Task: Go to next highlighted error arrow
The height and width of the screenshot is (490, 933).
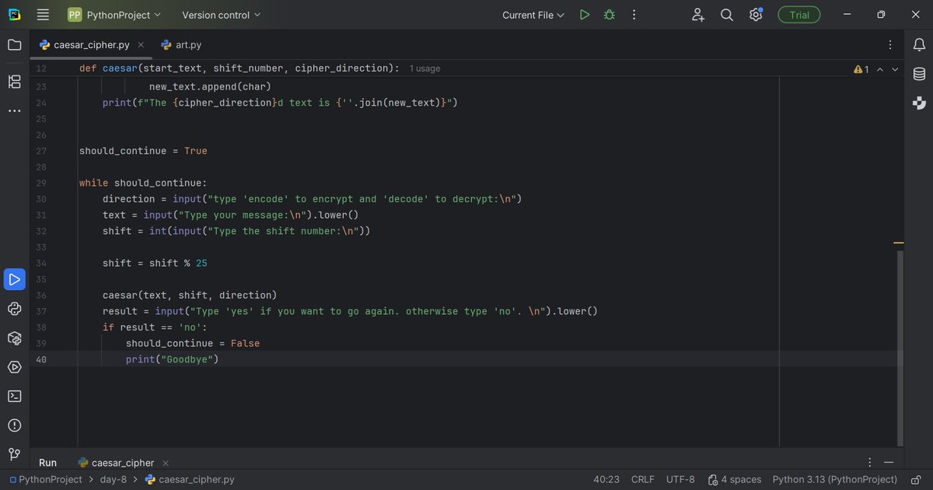Action: 895,69
